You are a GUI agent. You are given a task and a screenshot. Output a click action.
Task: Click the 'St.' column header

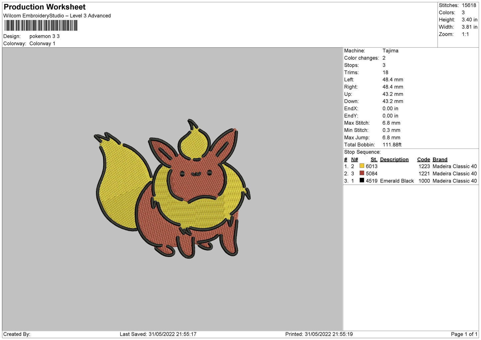pos(374,160)
